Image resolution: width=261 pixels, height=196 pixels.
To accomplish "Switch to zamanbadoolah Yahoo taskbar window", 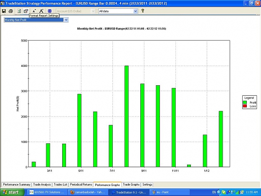I will point(88,192).
